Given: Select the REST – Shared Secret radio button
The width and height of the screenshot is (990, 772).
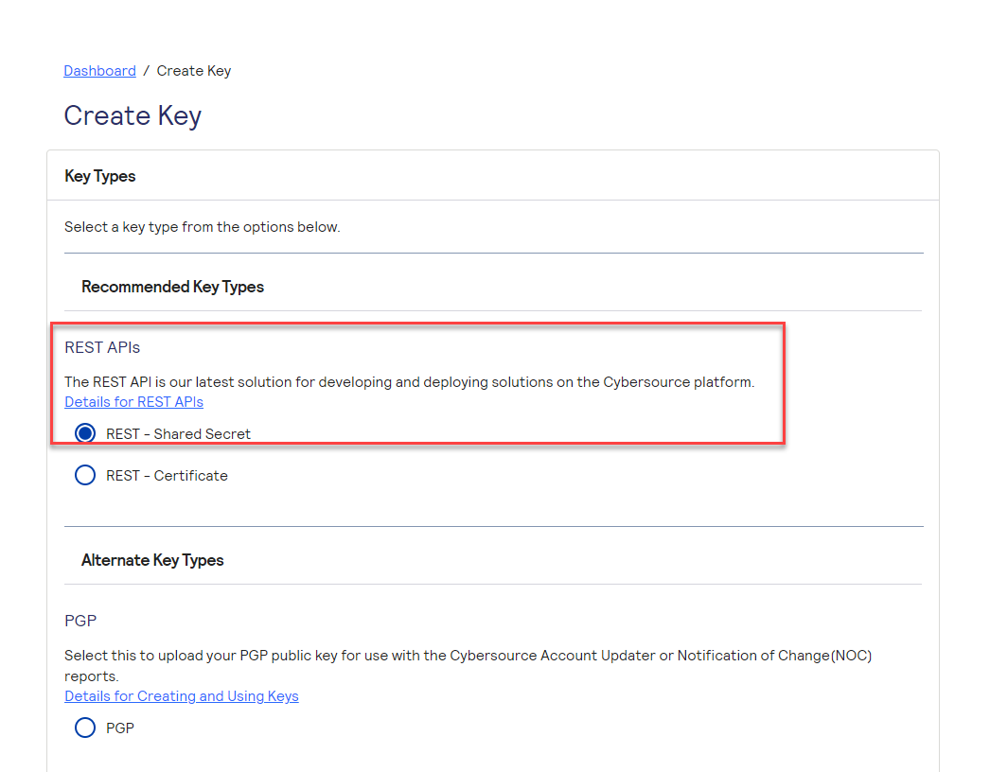Looking at the screenshot, I should tap(85, 432).
